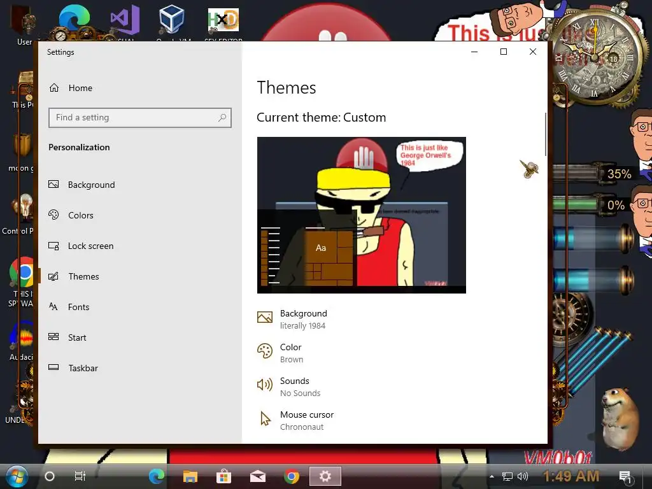Screen dimensions: 652x489
Task: Click the theme Color palette icon
Action: point(265,351)
